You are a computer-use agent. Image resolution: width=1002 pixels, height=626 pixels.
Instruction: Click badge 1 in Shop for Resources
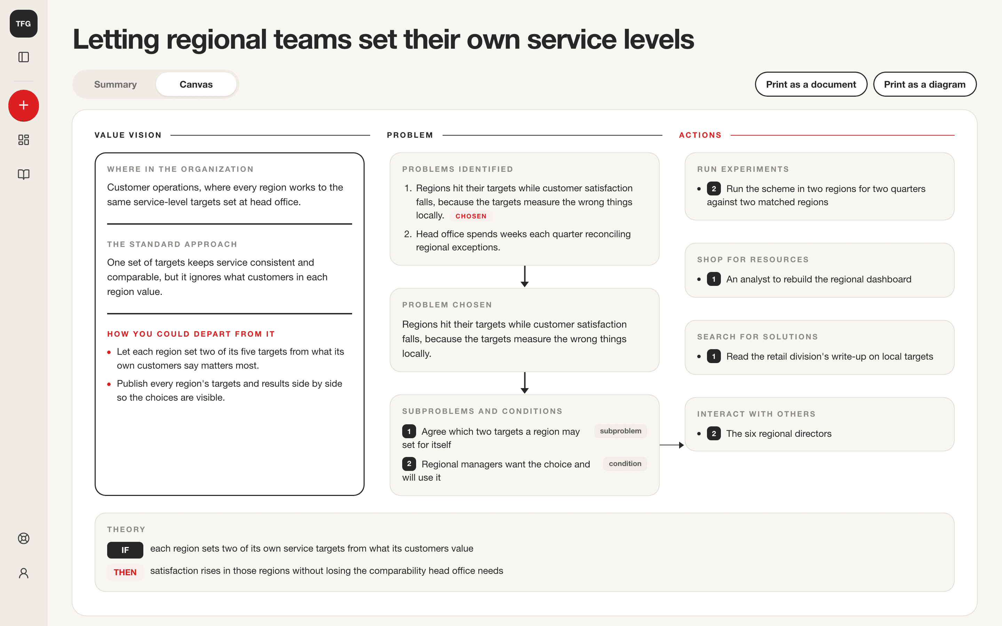(x=714, y=279)
